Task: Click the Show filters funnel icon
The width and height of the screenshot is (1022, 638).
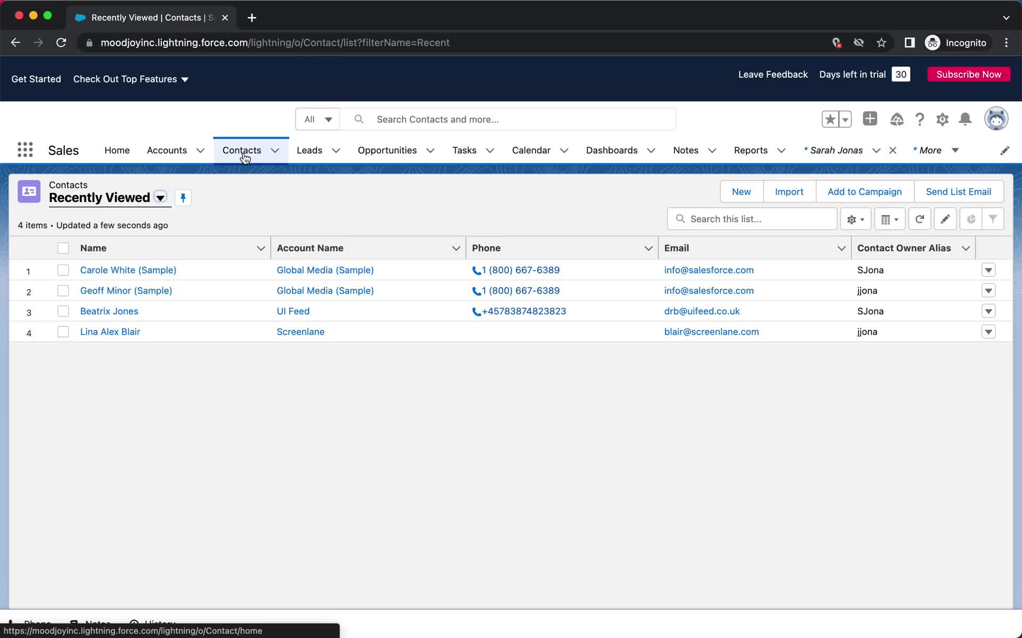Action: pos(993,219)
